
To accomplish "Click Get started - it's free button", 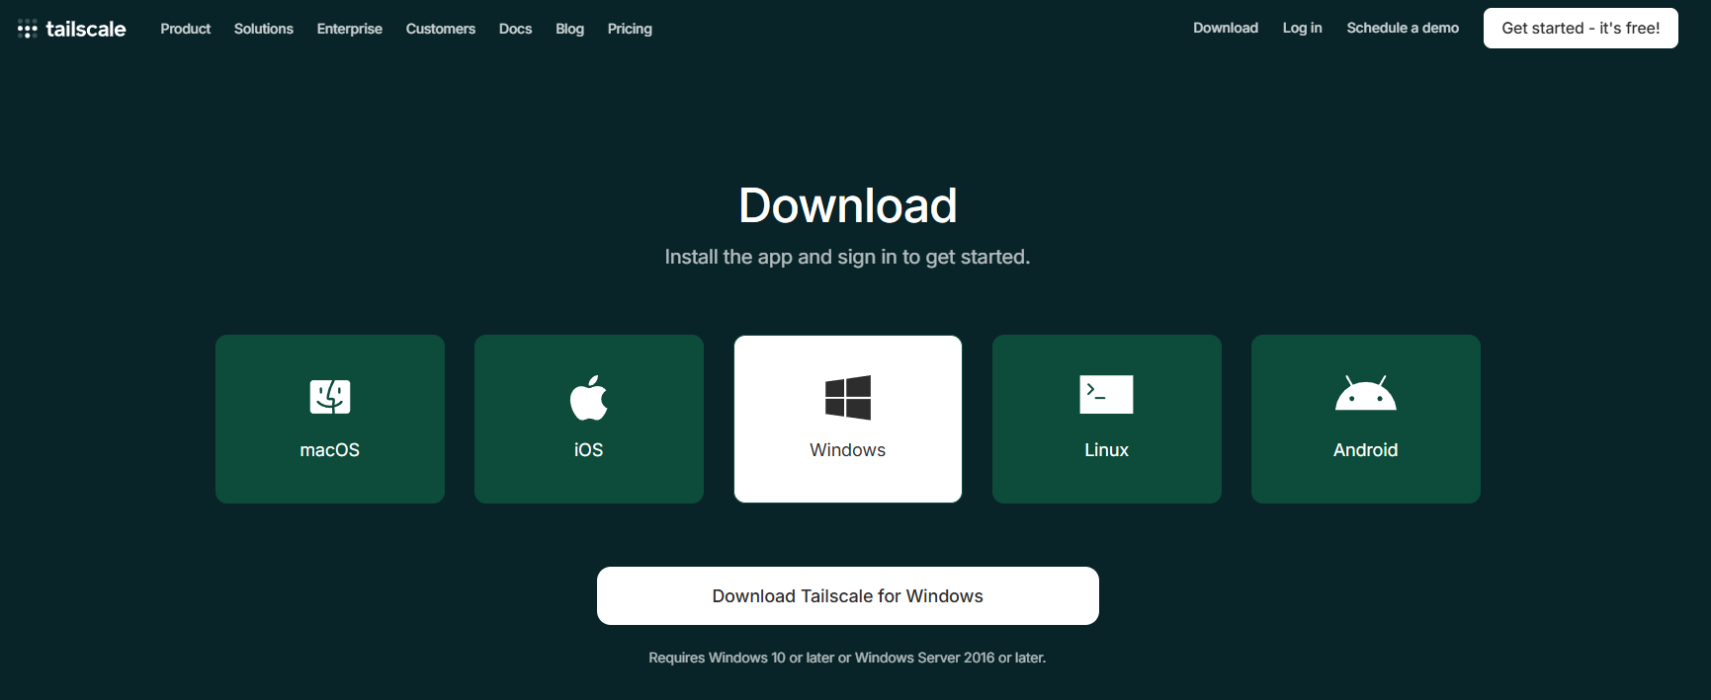I will (1581, 28).
